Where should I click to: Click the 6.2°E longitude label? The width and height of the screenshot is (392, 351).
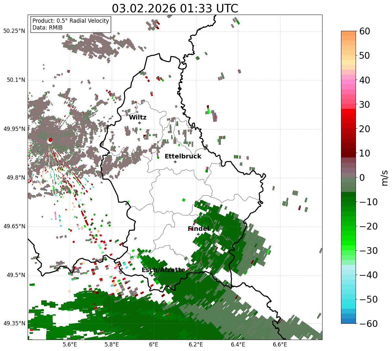pyautogui.click(x=196, y=345)
